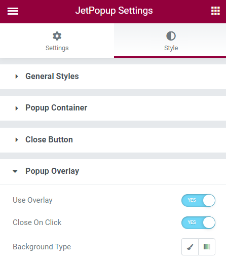Viewport: 226px width, 262px height.
Task: Click the Popup Container heading
Action: click(56, 108)
